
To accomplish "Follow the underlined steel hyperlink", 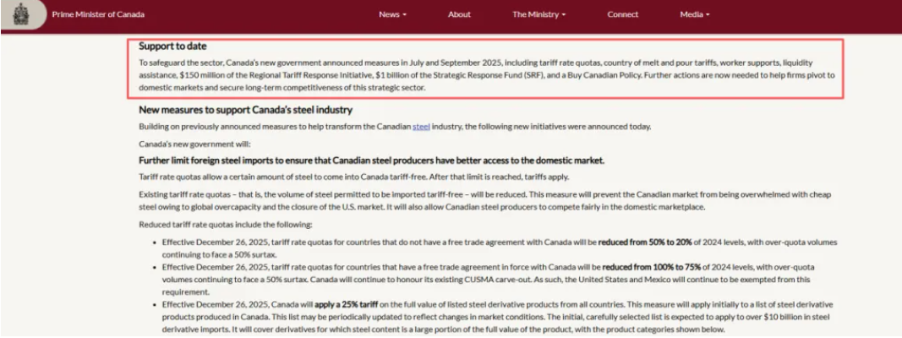I will tap(421, 127).
